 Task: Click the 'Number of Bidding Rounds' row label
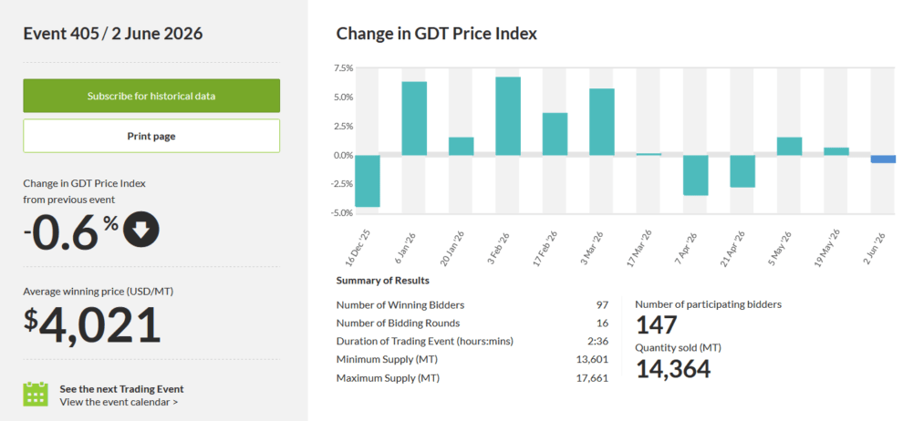pyautogui.click(x=398, y=323)
